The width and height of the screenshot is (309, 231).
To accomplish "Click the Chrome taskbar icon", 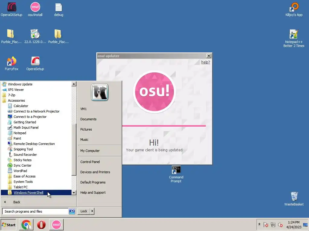I will [x=26, y=224].
